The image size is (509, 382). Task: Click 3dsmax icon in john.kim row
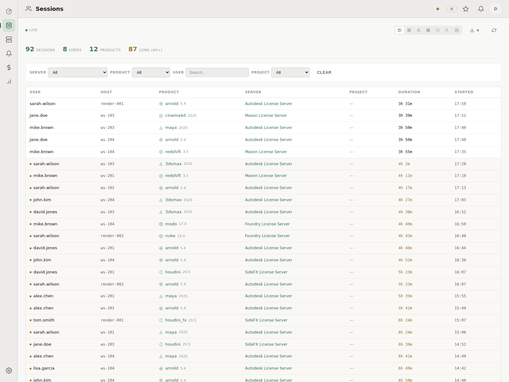click(161, 200)
